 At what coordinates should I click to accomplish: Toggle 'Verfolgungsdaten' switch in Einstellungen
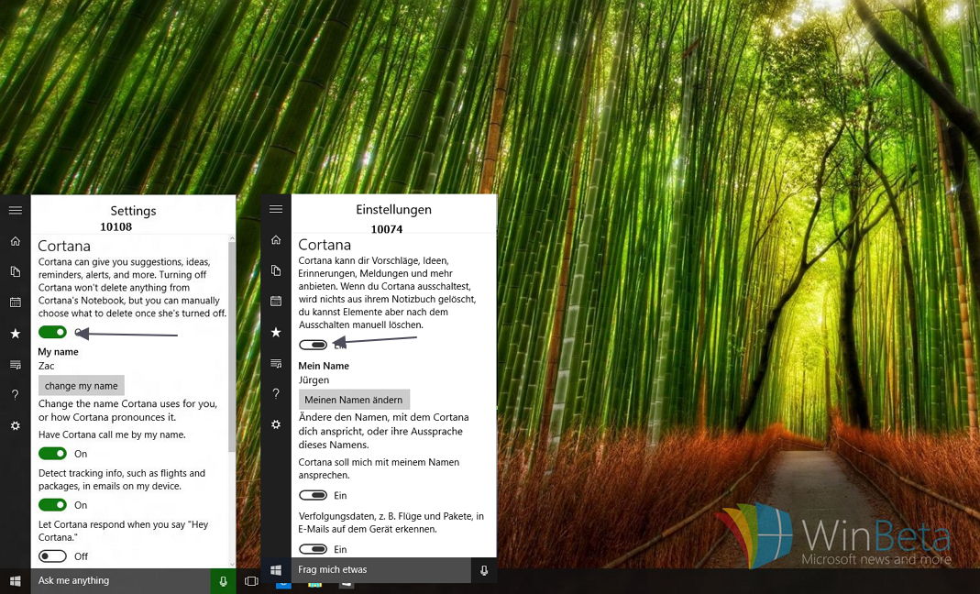[314, 549]
